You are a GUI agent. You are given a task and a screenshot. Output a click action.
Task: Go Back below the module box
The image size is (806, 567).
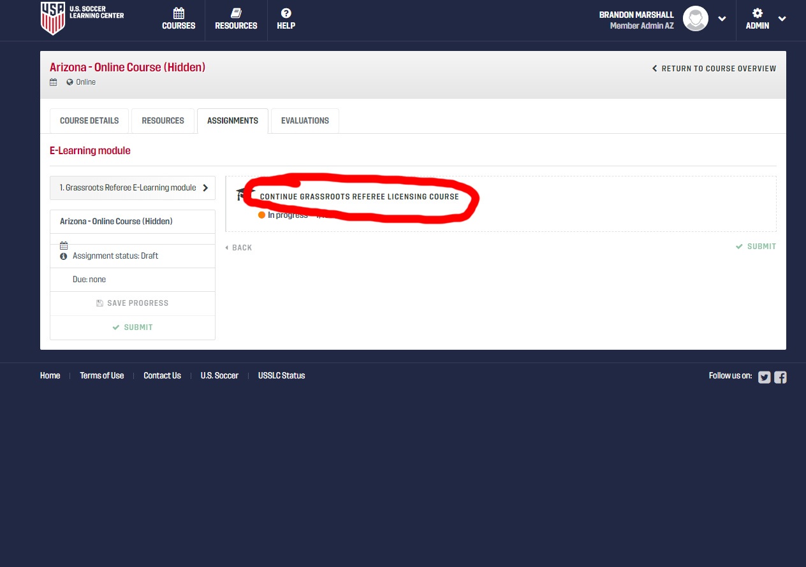238,248
